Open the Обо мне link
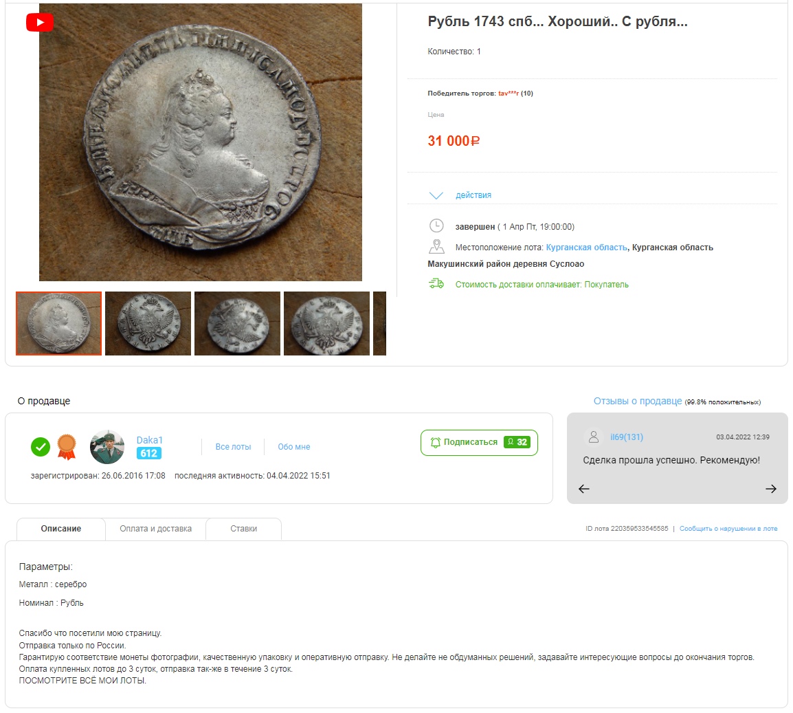Screen dimensions: 793x713 [x=294, y=447]
